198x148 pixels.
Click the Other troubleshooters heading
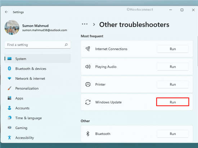pyautogui.click(x=134, y=24)
